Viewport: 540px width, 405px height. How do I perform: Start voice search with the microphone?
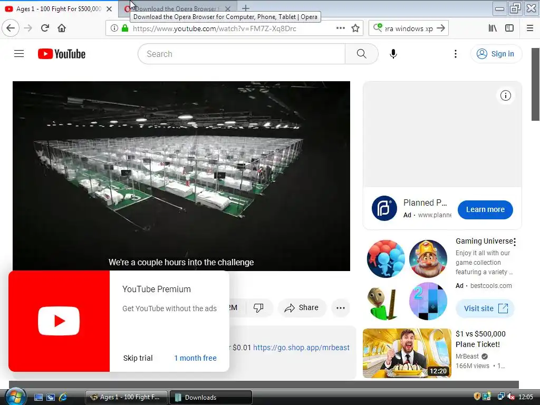[x=393, y=54]
